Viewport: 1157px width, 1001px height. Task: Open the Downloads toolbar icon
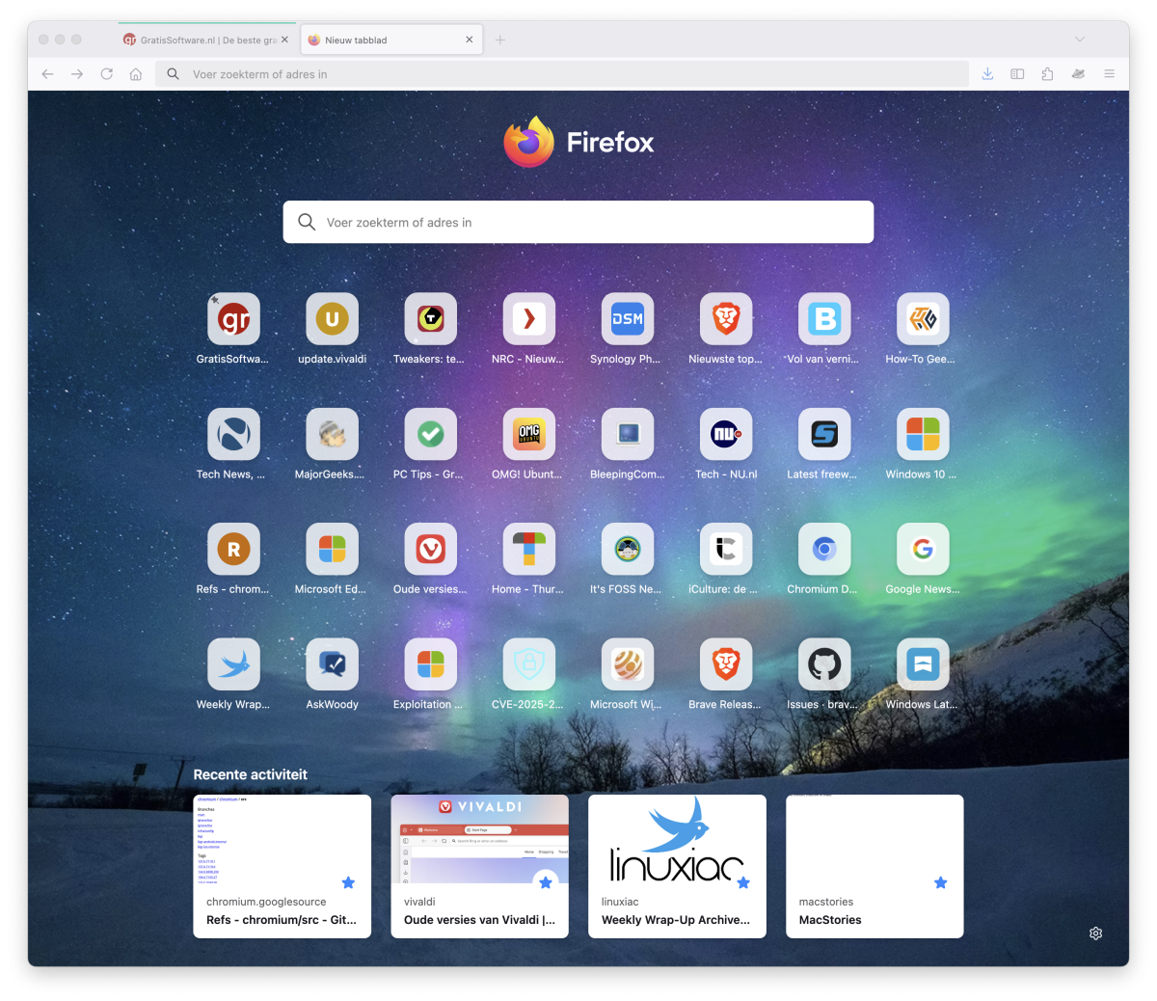click(x=987, y=74)
